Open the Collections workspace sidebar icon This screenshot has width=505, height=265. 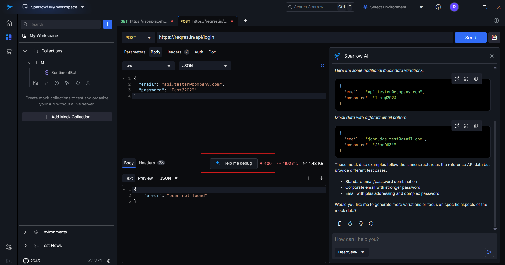tap(9, 37)
